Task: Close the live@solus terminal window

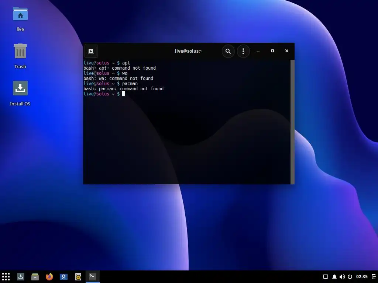Action: coord(286,51)
